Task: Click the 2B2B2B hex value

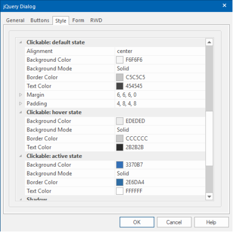Action: tap(135, 147)
